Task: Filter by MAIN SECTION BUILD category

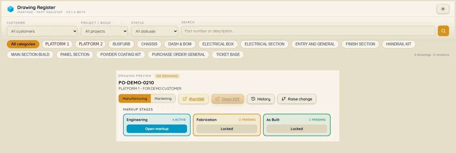Action: click(30, 54)
